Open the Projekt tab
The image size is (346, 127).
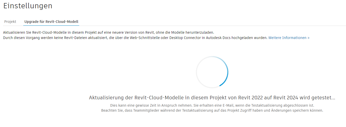[x=10, y=22]
